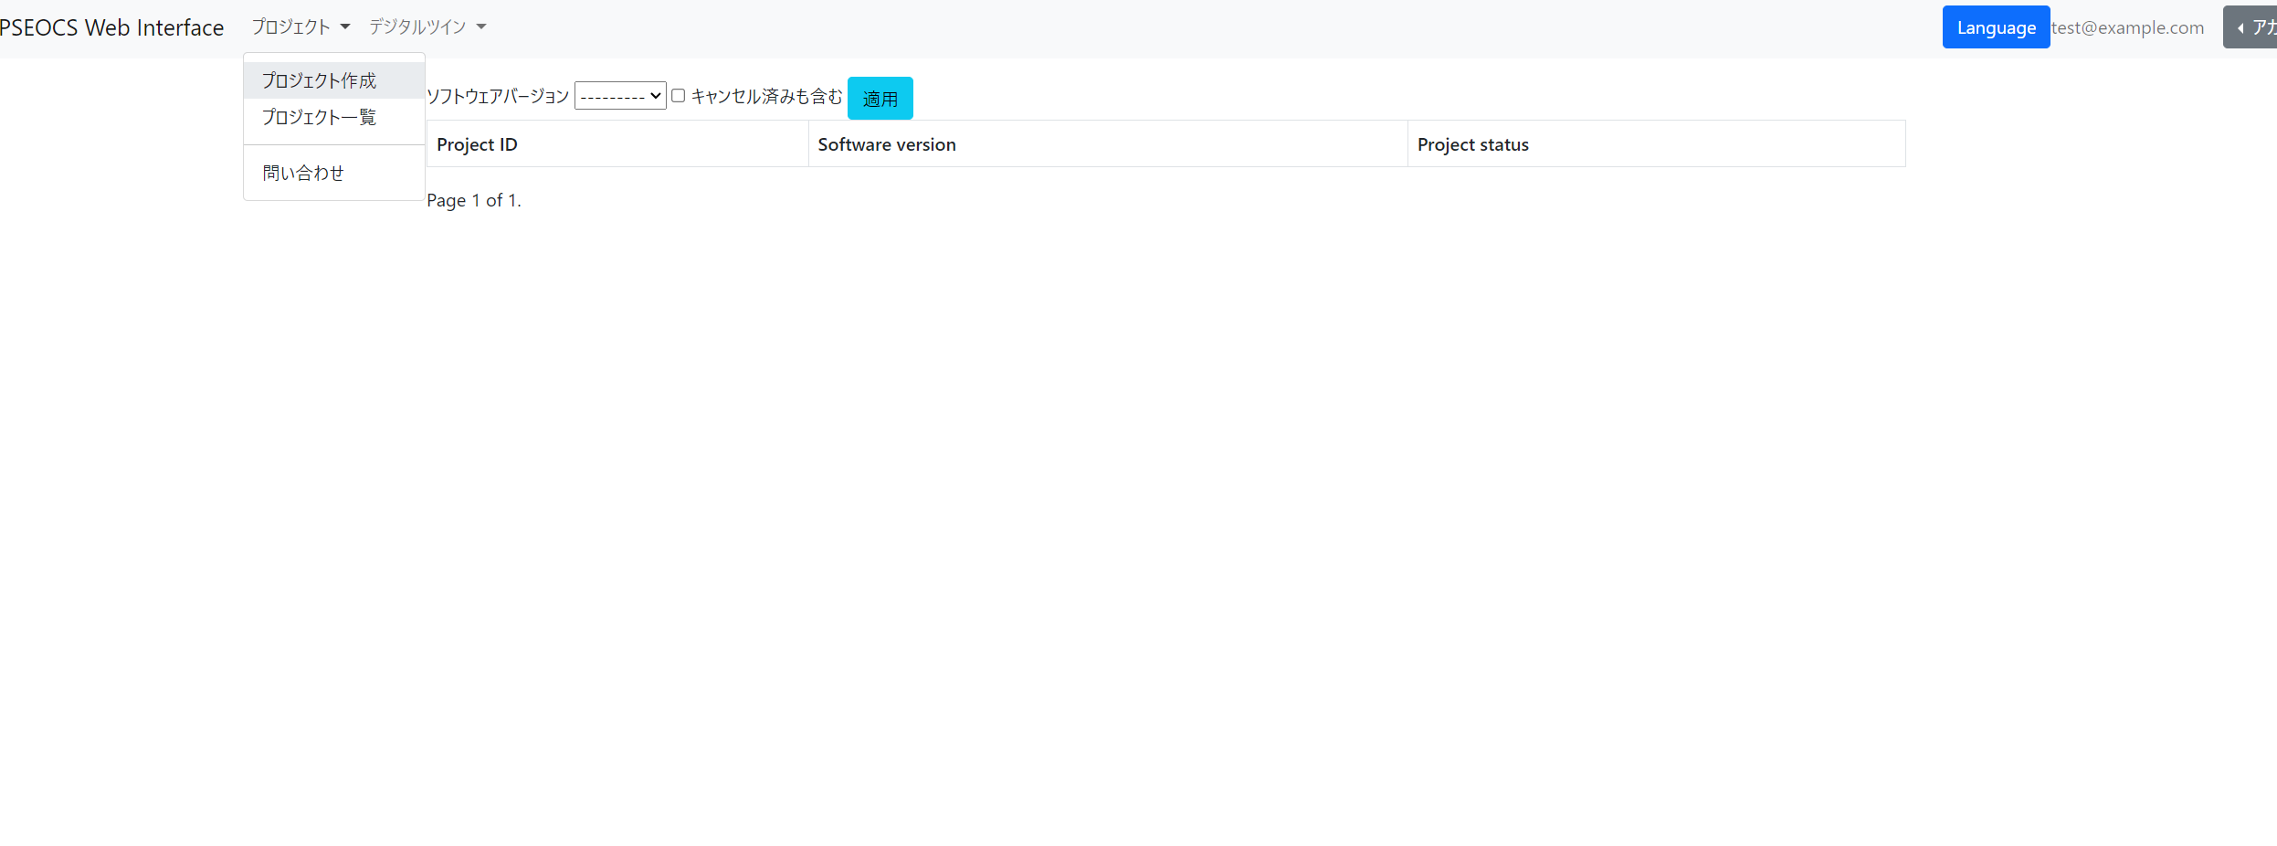Click the Software version column header
The height and width of the screenshot is (846, 2277).
click(x=886, y=144)
